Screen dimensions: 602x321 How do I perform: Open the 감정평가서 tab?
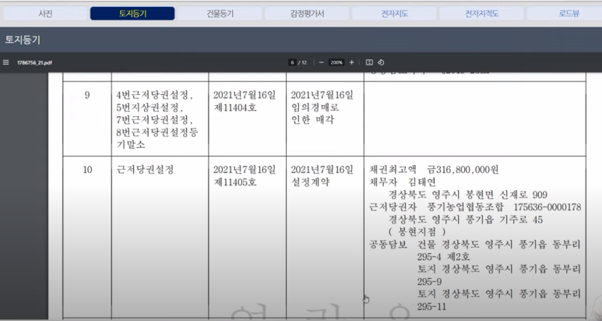[x=307, y=13]
